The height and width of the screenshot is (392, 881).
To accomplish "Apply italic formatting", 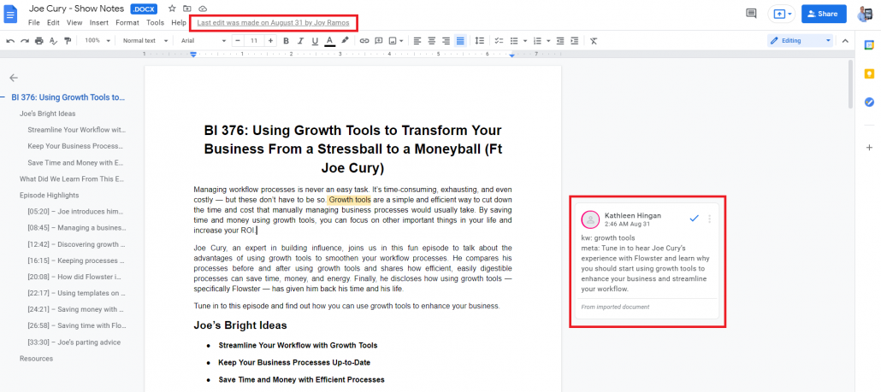I will [x=300, y=41].
